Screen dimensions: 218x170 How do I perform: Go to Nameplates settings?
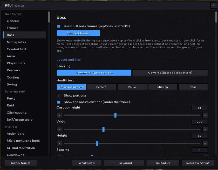[x=24, y=42]
